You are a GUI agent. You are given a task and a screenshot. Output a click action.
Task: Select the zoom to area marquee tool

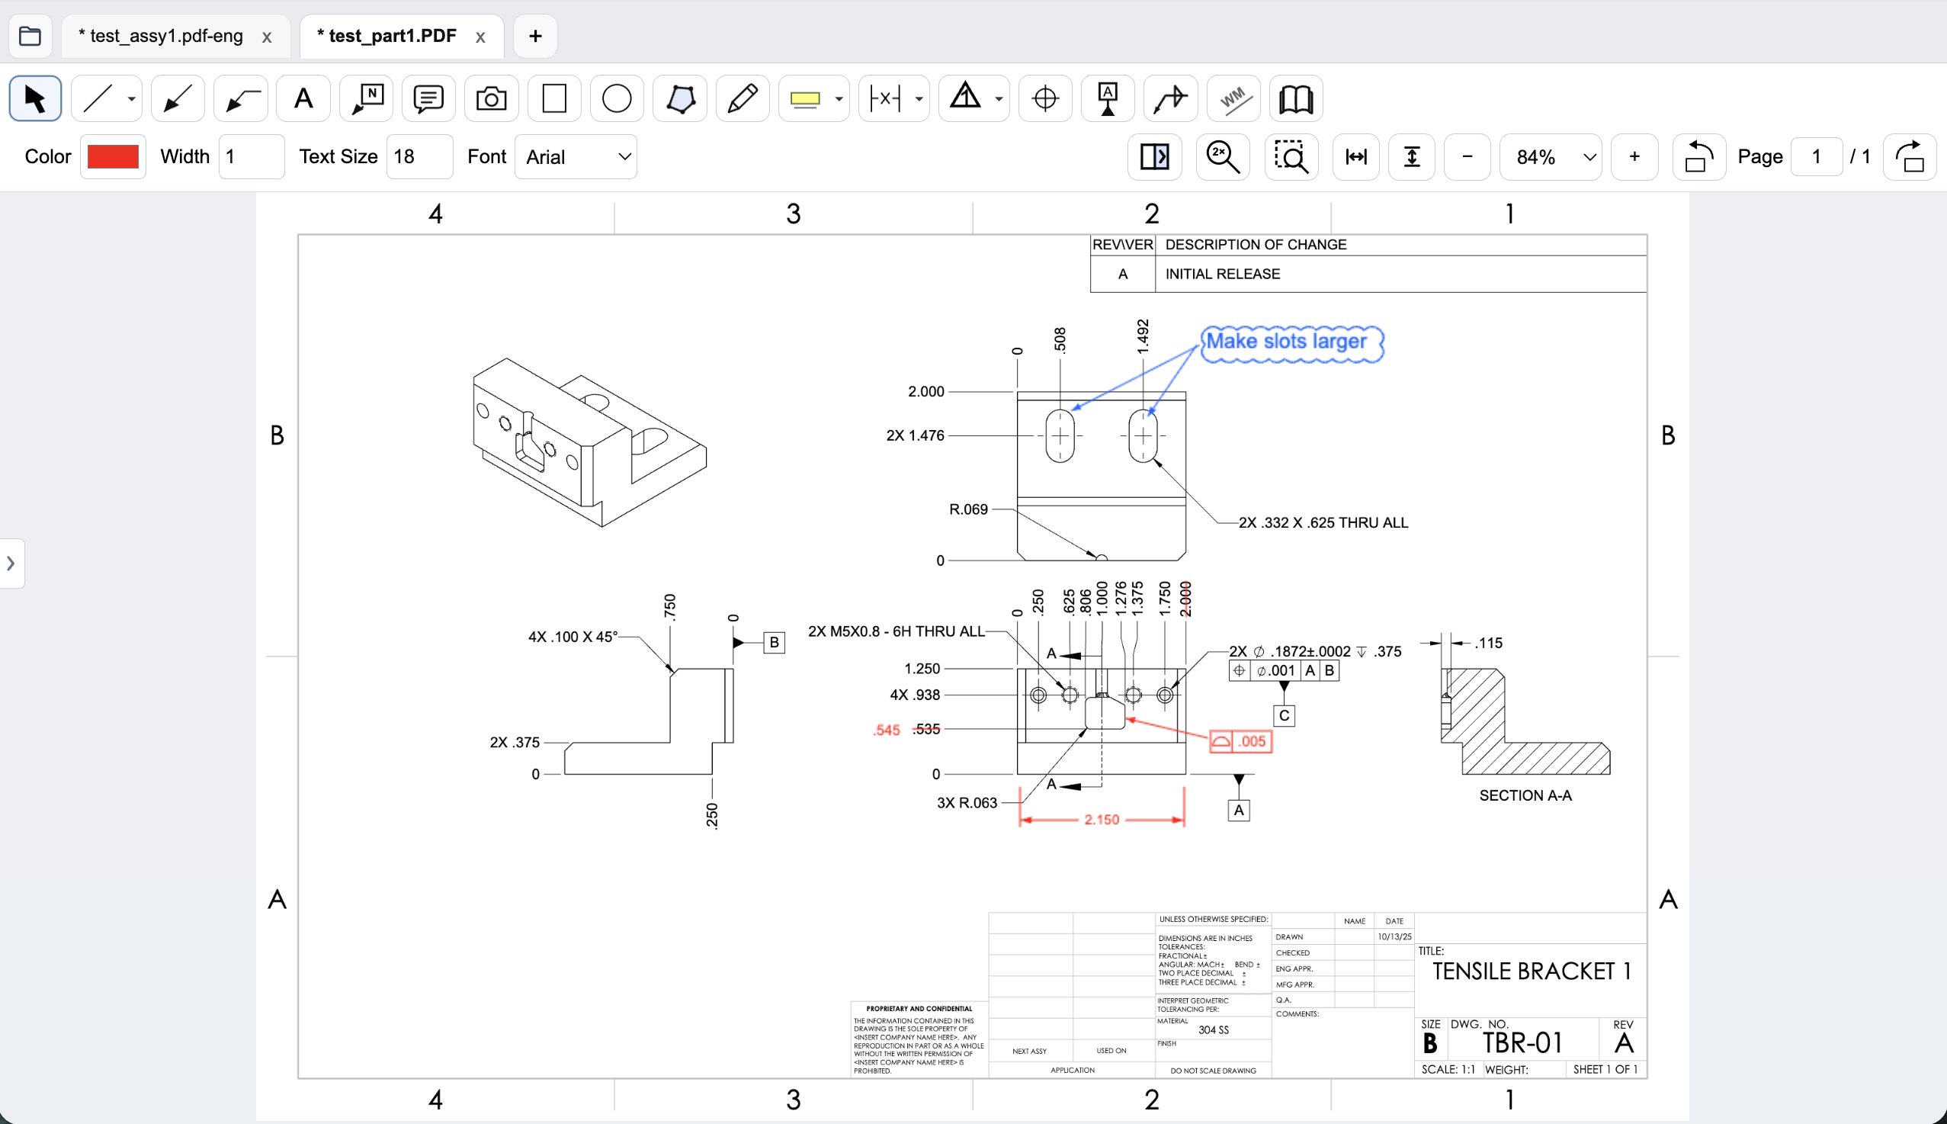point(1291,157)
